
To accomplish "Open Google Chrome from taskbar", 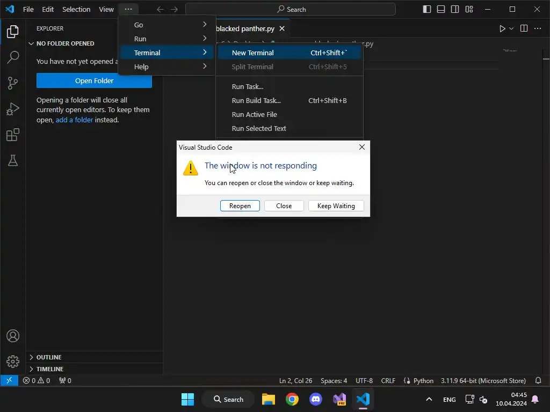I will pos(292,399).
